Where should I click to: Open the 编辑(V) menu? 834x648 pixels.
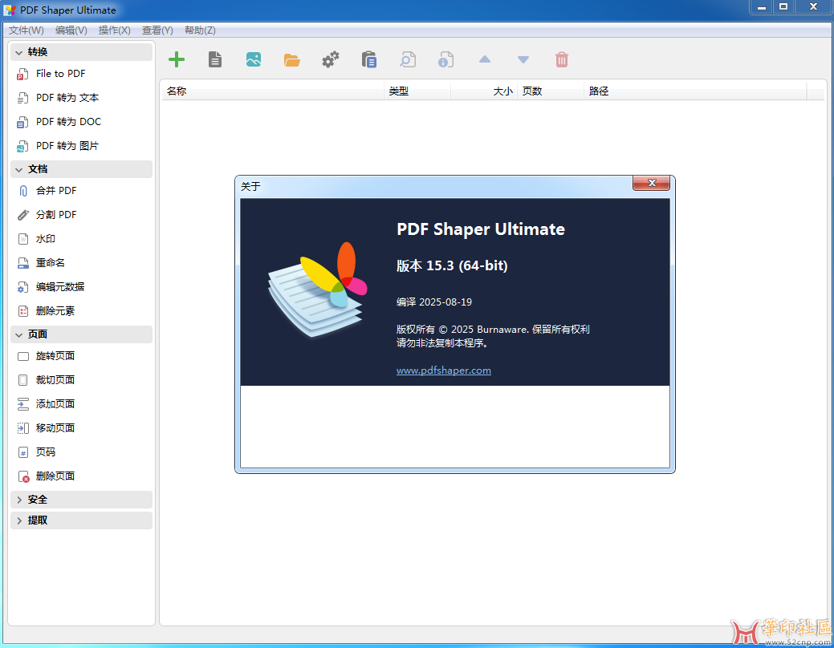[x=71, y=30]
